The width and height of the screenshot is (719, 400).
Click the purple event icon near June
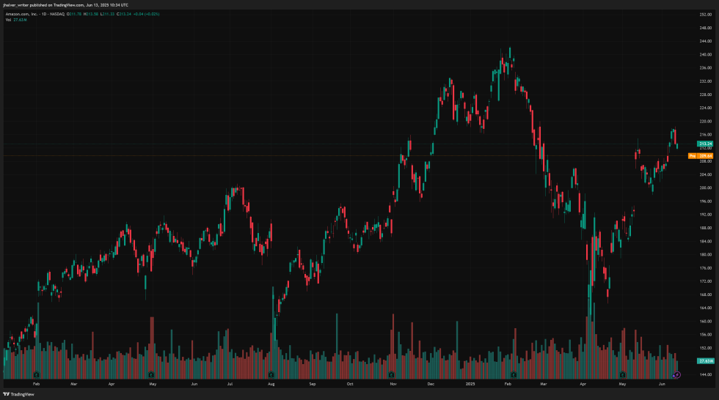point(677,374)
